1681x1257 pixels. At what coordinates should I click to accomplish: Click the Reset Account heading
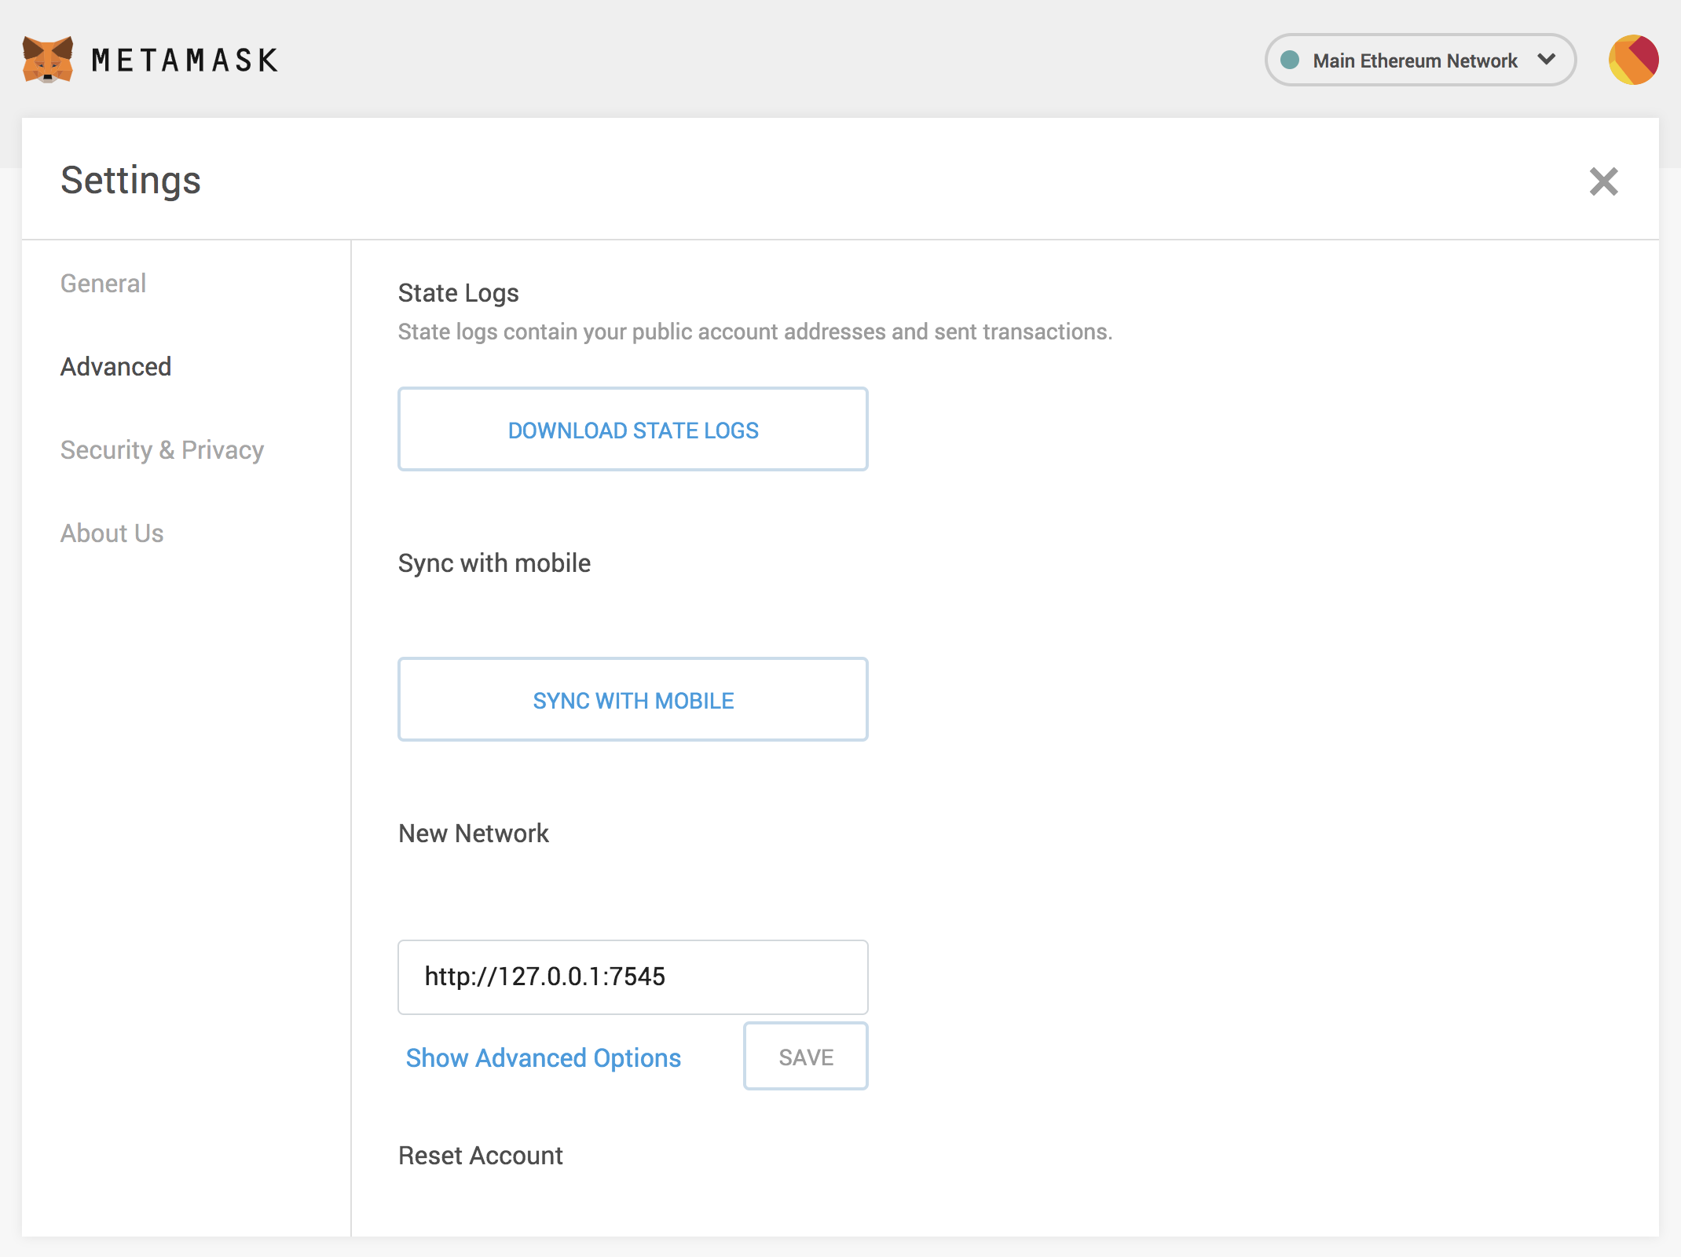click(480, 1156)
